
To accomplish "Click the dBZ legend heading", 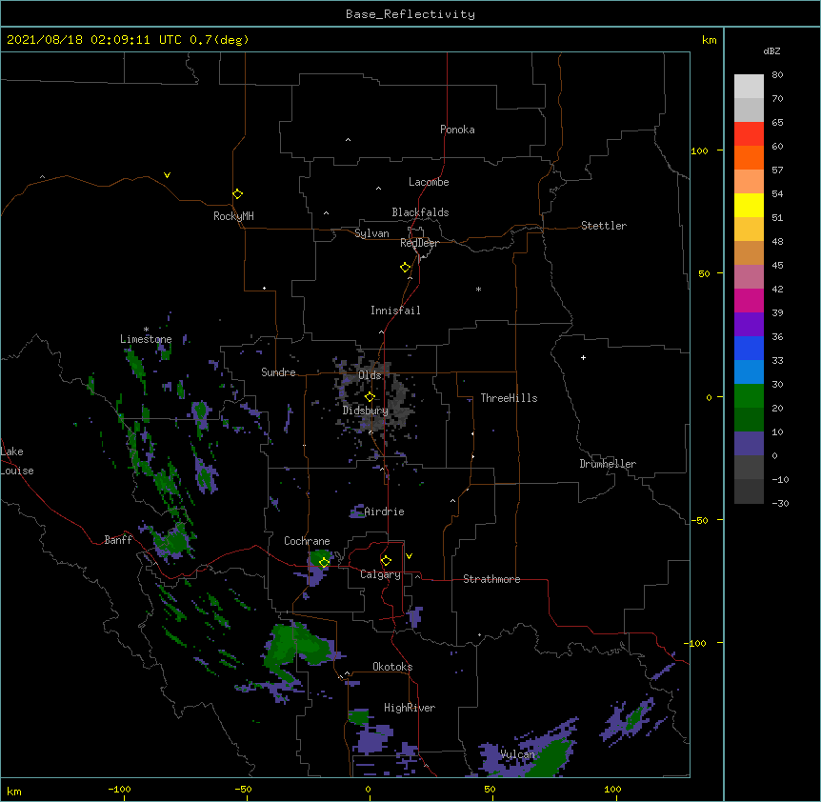I will tap(771, 50).
